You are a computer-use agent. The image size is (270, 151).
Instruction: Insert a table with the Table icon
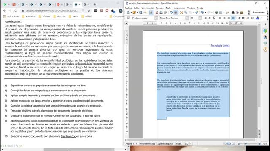[221, 13]
